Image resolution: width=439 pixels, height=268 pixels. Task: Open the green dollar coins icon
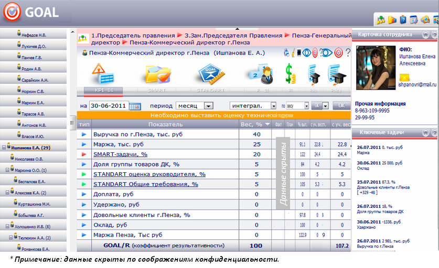(290, 74)
